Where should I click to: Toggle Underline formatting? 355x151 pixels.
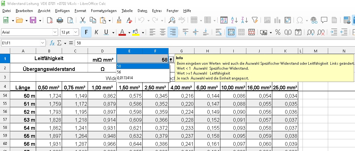click(x=106, y=32)
